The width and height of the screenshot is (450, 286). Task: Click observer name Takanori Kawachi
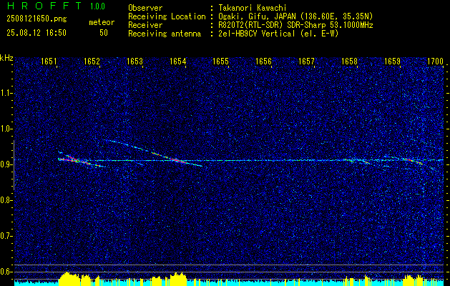tap(252, 8)
